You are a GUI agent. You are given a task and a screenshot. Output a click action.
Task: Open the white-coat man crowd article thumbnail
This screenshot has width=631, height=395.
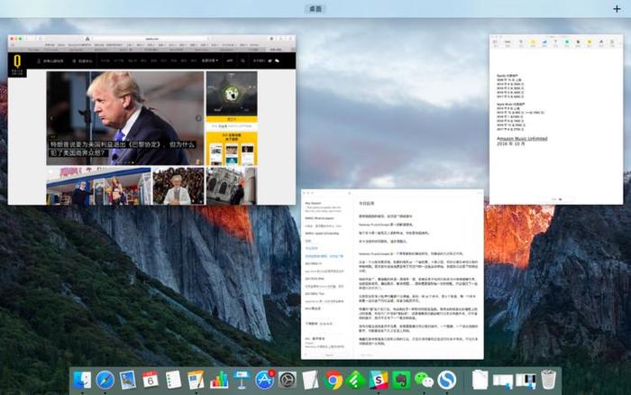coord(178,186)
